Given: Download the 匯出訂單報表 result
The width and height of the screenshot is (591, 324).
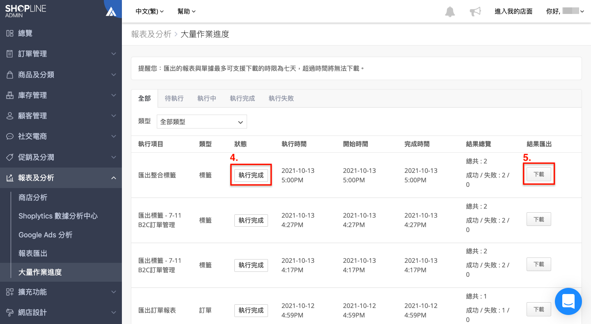Looking at the screenshot, I should [x=539, y=309].
